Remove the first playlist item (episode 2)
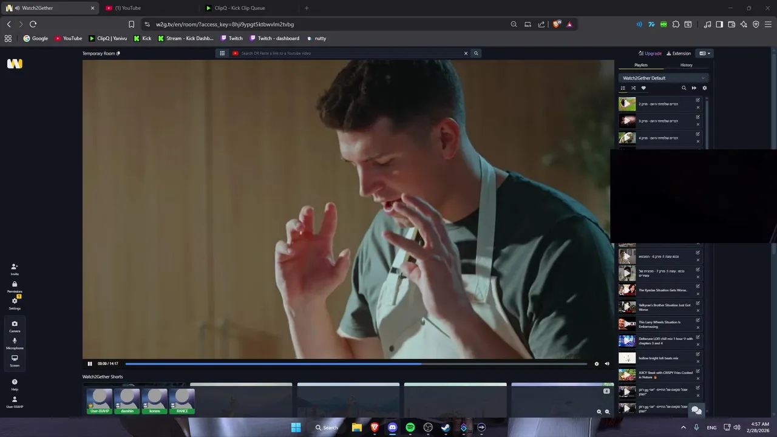 (x=697, y=107)
